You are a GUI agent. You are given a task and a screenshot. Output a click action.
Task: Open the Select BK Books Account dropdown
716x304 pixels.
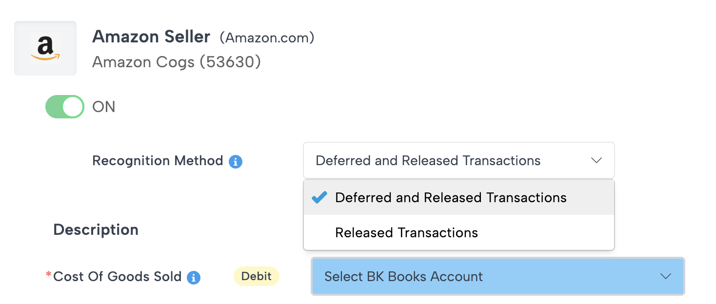click(488, 276)
